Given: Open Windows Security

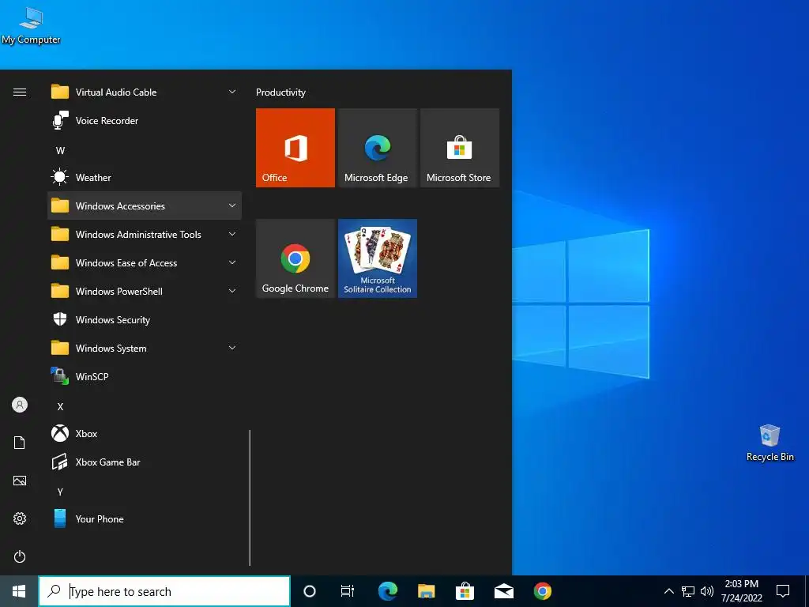Looking at the screenshot, I should coord(145,320).
